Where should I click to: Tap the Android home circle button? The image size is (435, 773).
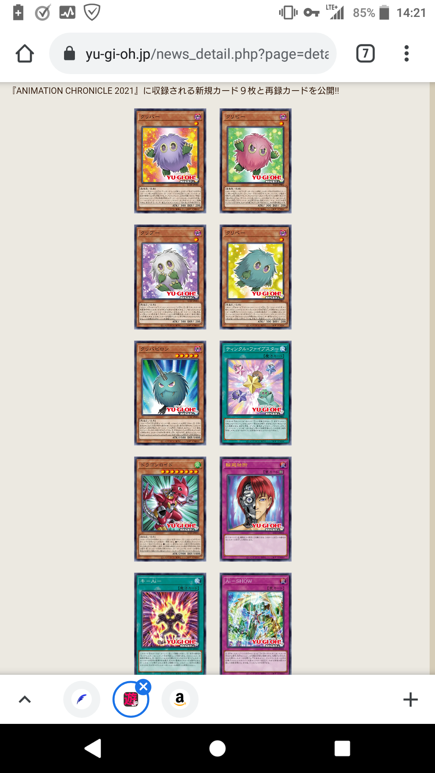pos(217,748)
